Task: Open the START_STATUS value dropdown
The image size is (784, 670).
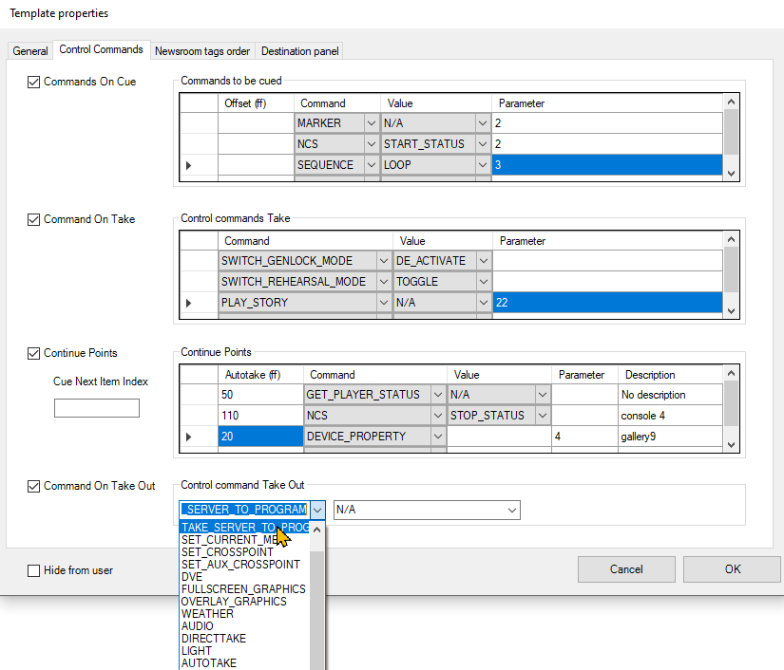Action: point(483,144)
